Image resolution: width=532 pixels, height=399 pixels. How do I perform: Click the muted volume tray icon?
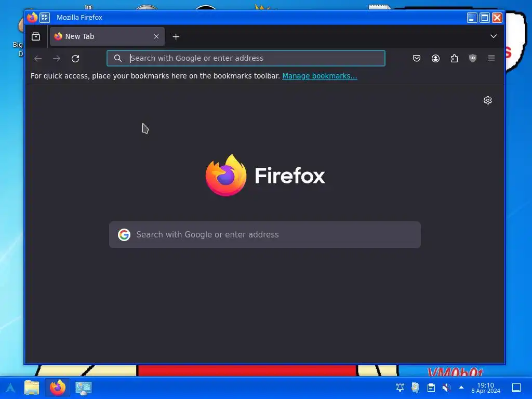(446, 387)
